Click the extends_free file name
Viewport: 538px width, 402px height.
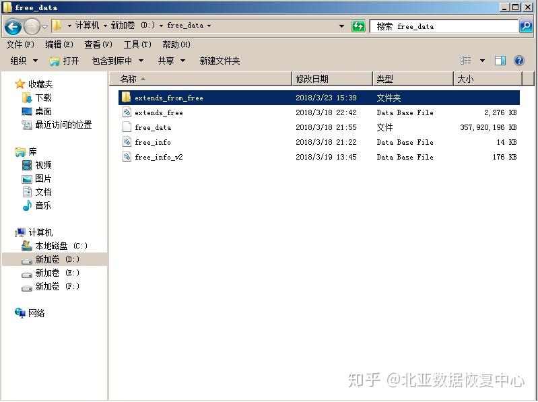coord(159,112)
